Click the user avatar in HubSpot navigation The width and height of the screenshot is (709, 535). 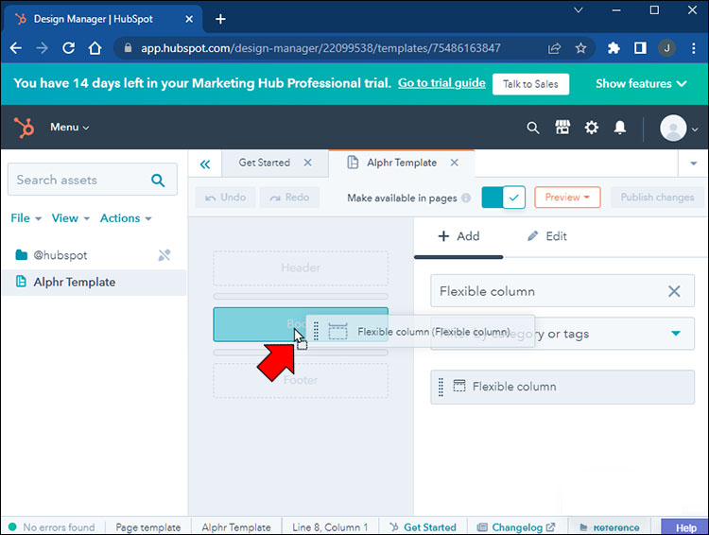[673, 128]
